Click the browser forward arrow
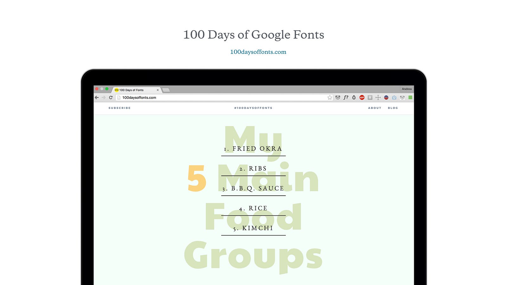Image resolution: width=507 pixels, height=285 pixels. [x=104, y=98]
